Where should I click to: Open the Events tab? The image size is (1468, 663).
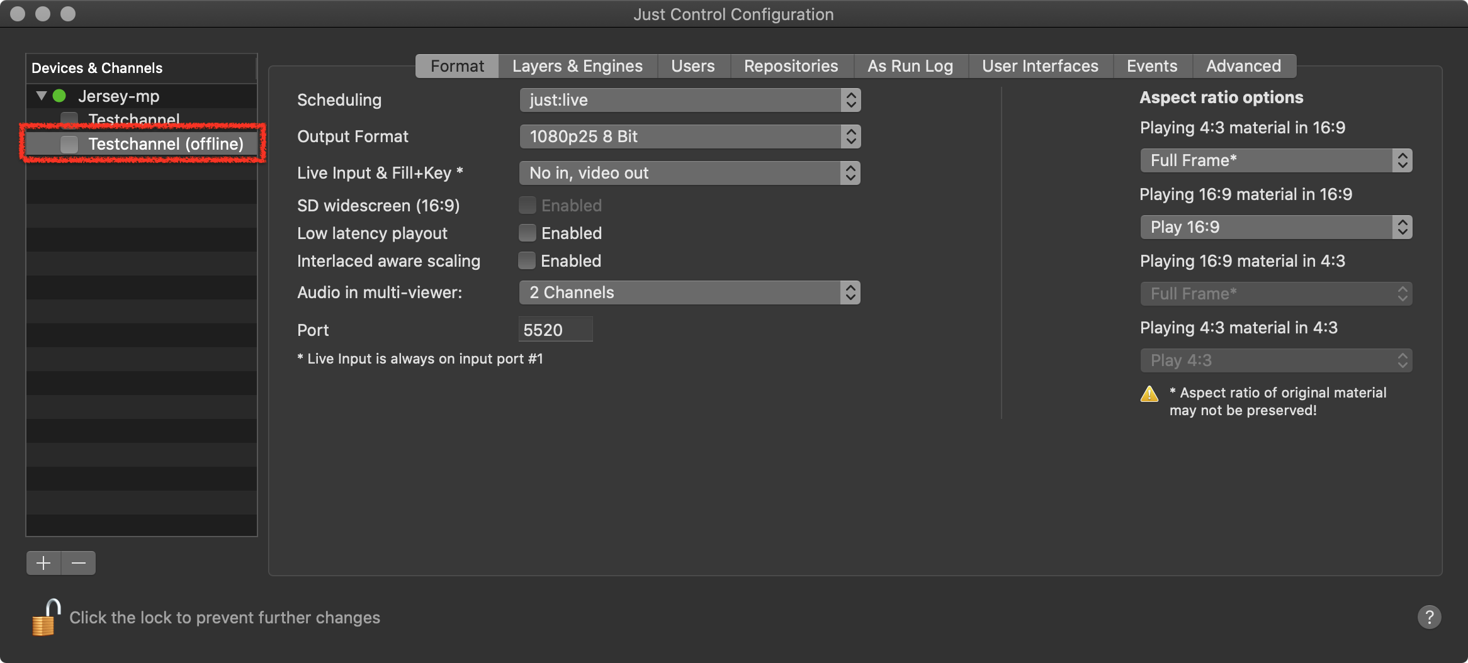click(x=1152, y=66)
